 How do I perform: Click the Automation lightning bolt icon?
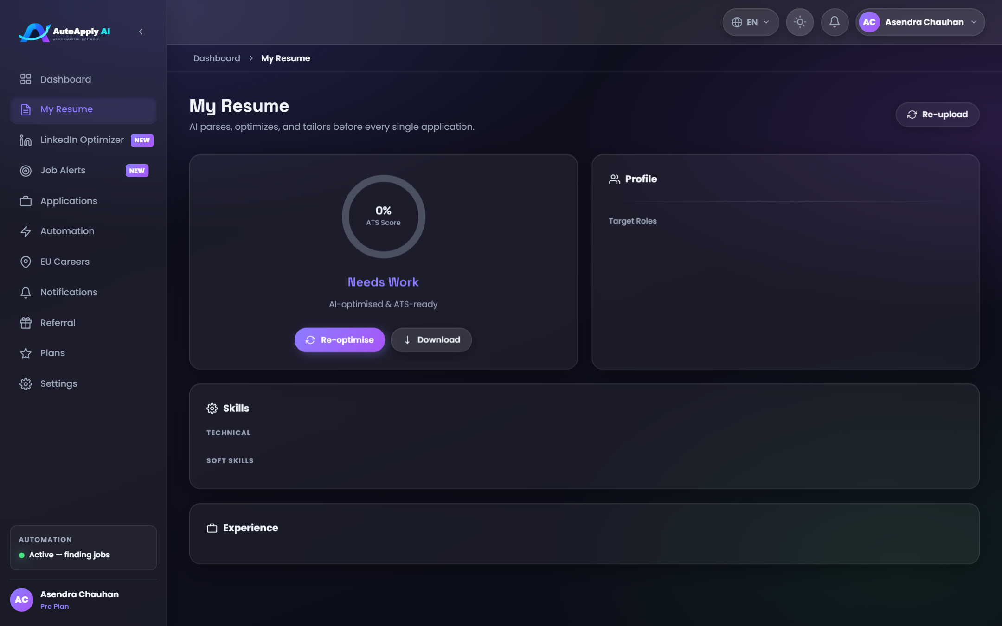point(26,231)
